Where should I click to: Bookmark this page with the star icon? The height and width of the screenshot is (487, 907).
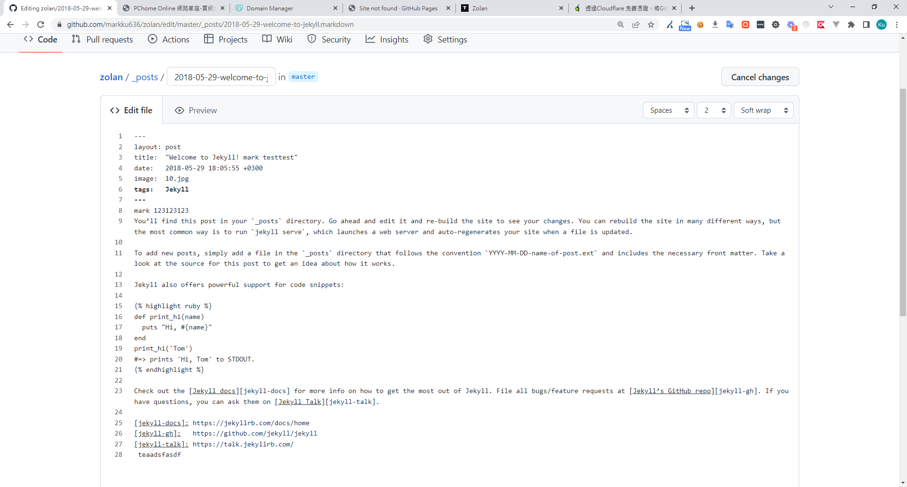pyautogui.click(x=651, y=25)
